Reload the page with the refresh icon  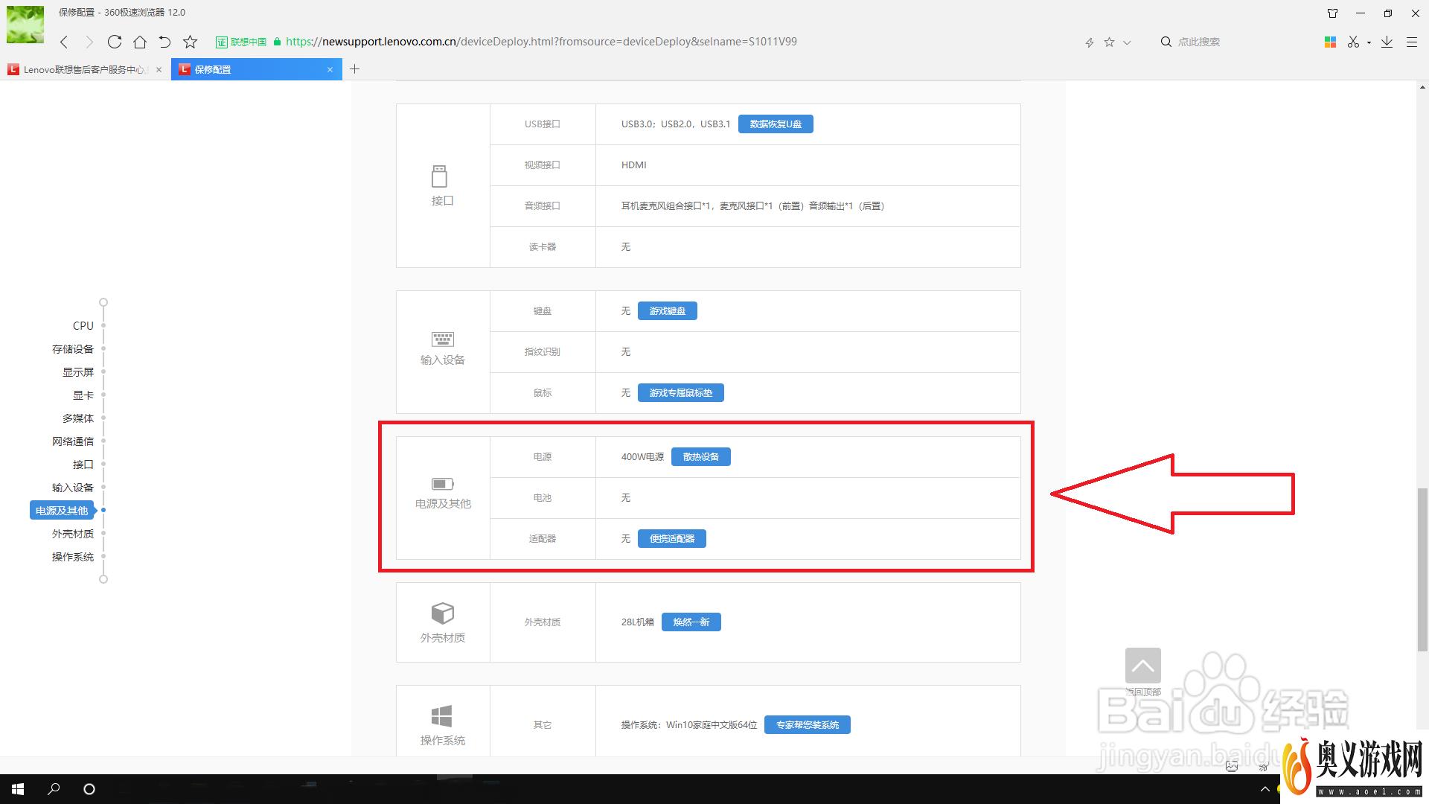pos(114,42)
